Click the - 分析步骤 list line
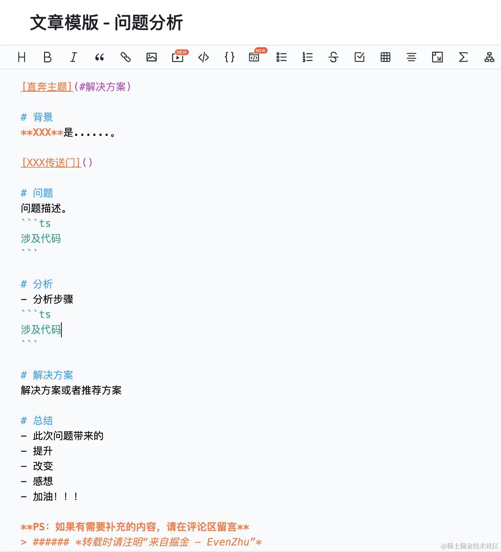 click(47, 299)
